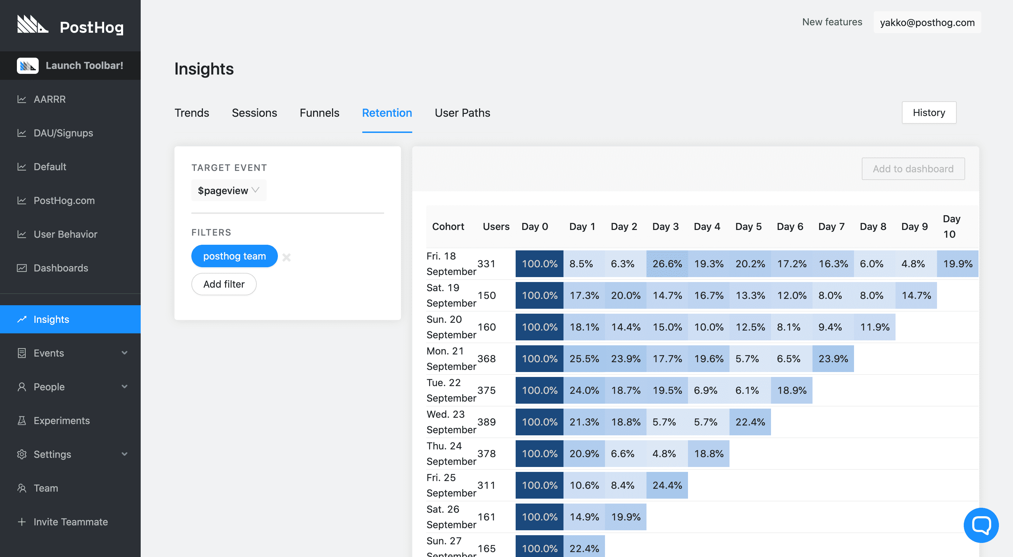The height and width of the screenshot is (557, 1013).
Task: Click user count 331 for Fri. 18
Action: [486, 264]
